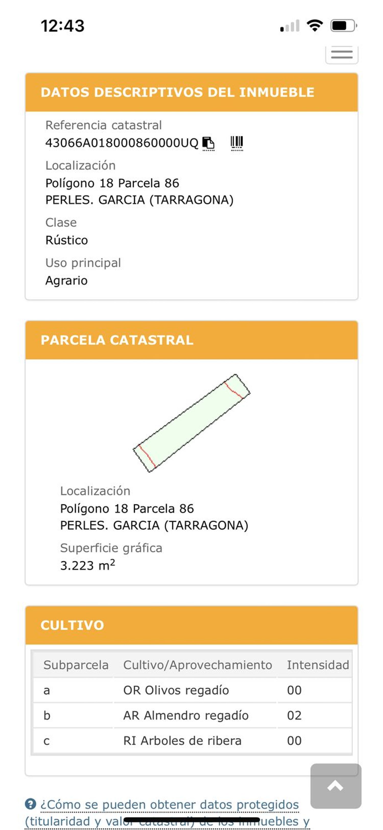Tap the clock showing 12:43
Viewport: 383px width, 830px height.
click(x=63, y=26)
